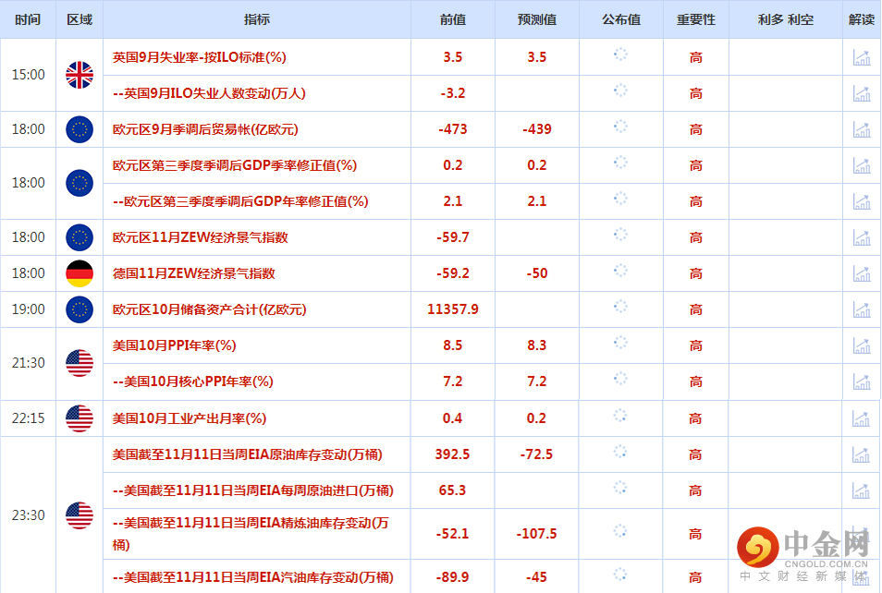
Task: Click the 区域 column header
Action: (80, 19)
